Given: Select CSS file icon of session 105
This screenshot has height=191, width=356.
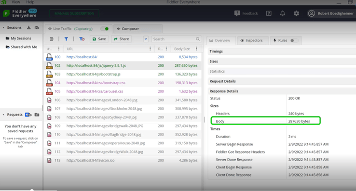Looking at the screenshot, I should click(49, 91).
